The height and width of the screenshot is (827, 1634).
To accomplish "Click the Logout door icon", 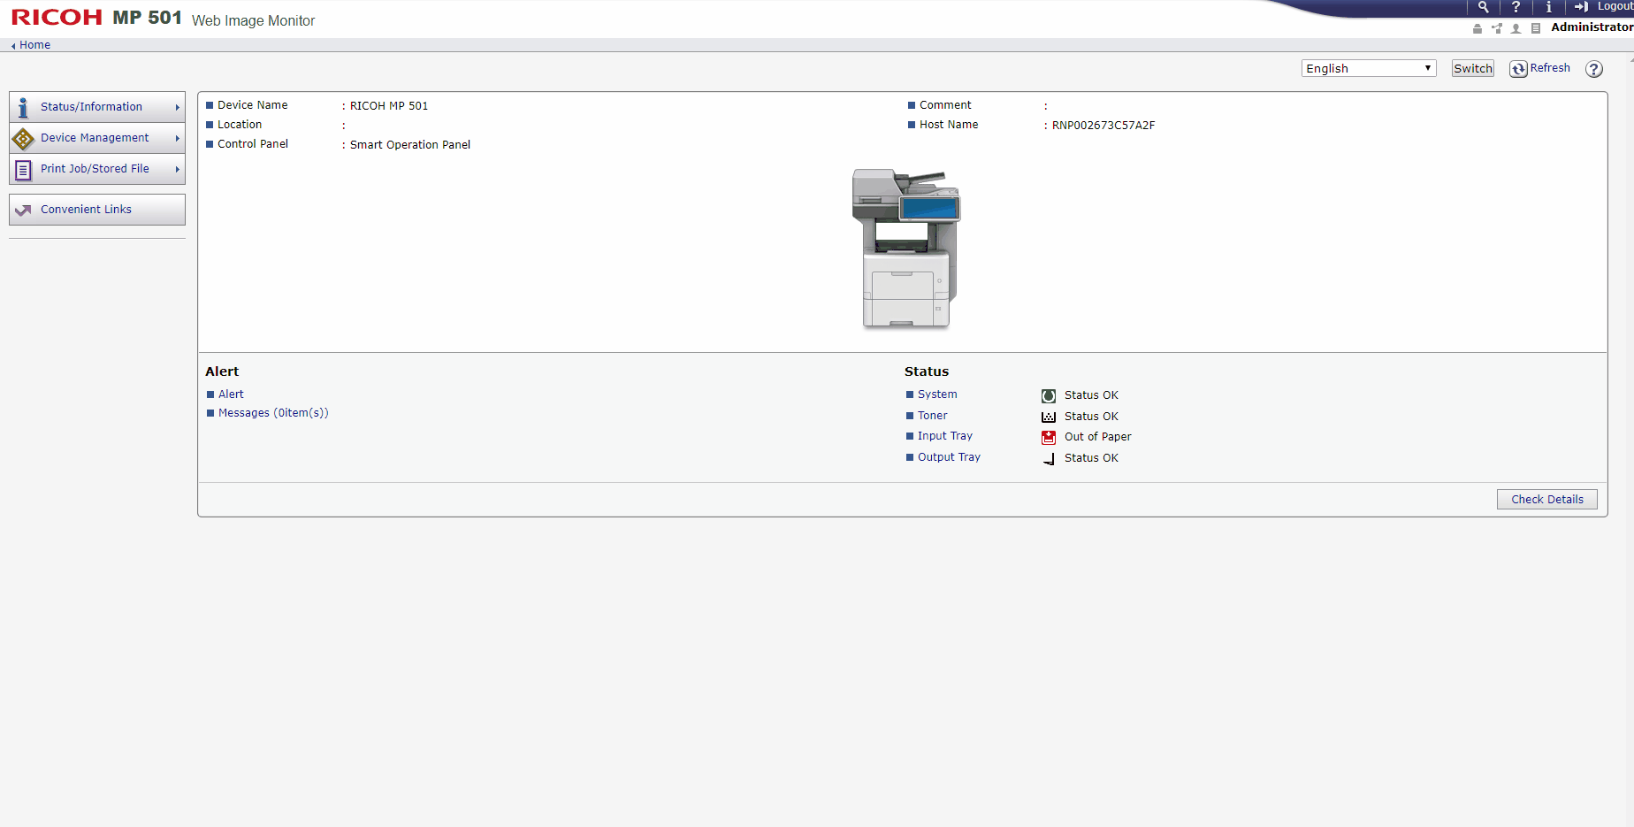I will coord(1580,7).
